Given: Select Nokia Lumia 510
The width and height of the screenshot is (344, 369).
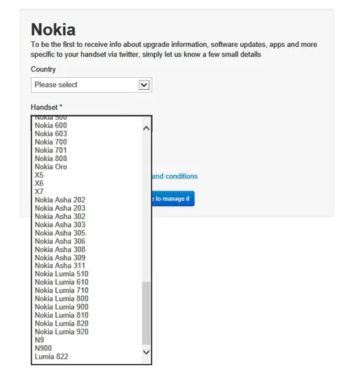Looking at the screenshot, I should click(x=87, y=274).
